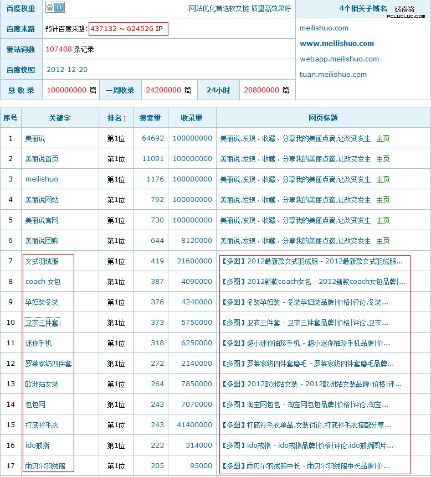This screenshot has height=477, width=431.
Task: Sort the table by the 排名 column header
Action: click(x=116, y=118)
